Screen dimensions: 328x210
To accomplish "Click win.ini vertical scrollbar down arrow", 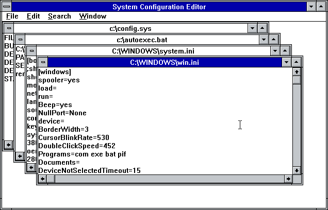I will click(297, 170).
